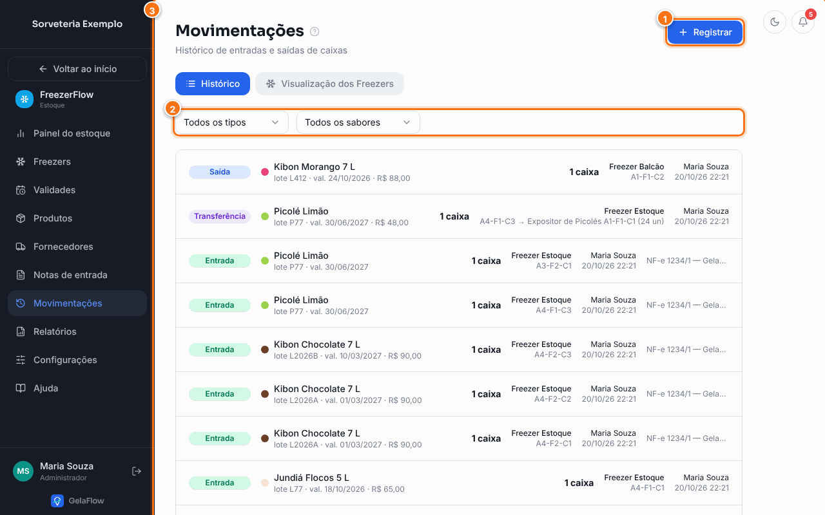Click the Transferência badge on Picolé Limão row
This screenshot has width=825, height=515.
220,216
